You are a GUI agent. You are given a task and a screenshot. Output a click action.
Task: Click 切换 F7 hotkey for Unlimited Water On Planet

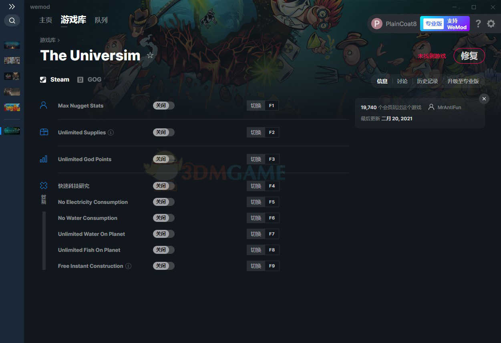[x=263, y=234]
